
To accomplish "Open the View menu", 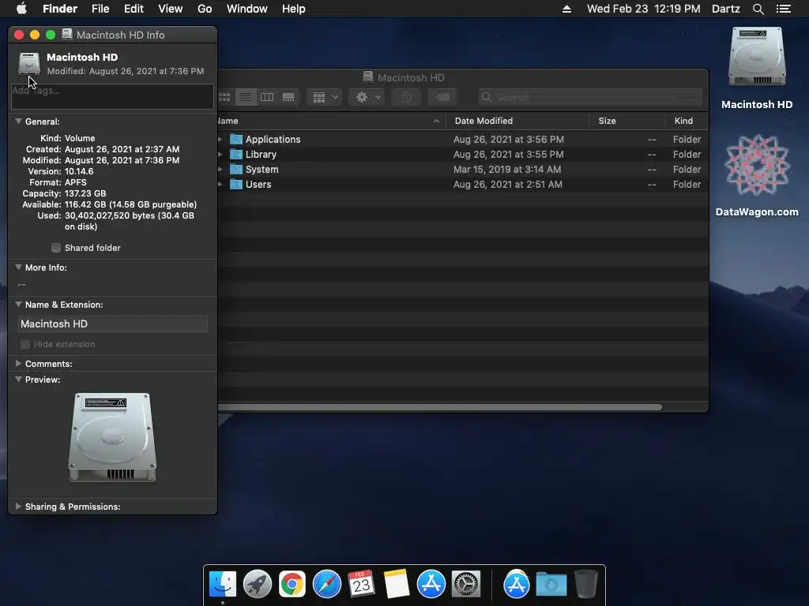I will [171, 9].
